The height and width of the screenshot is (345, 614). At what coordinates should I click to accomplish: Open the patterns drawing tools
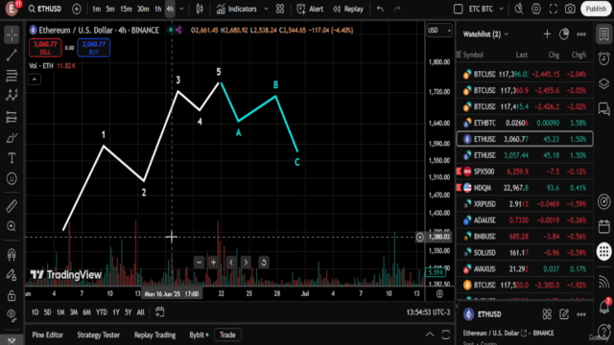tap(12, 96)
